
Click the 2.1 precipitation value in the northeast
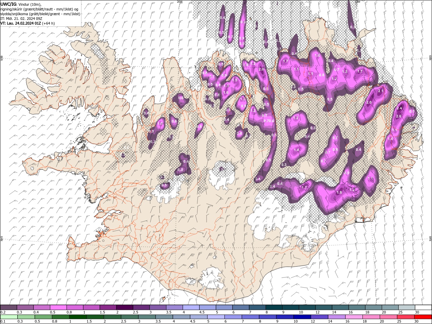[x=381, y=91]
